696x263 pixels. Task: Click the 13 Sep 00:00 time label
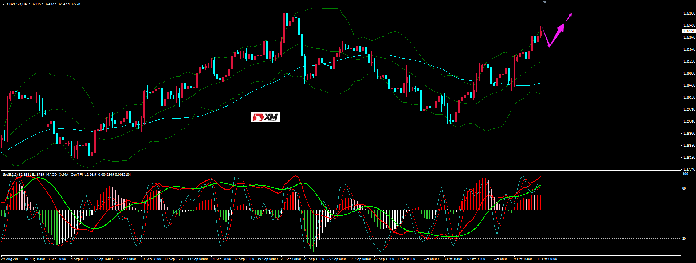pyautogui.click(x=198, y=259)
